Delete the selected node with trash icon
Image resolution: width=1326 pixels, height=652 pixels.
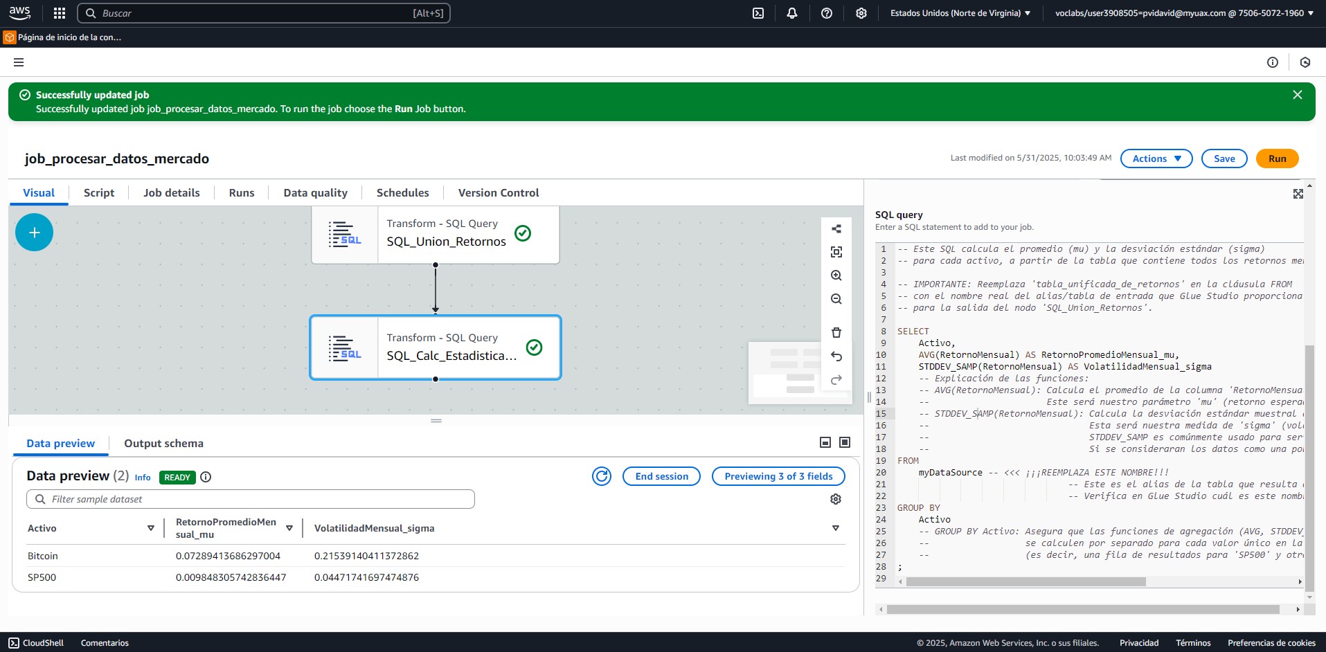pos(836,333)
